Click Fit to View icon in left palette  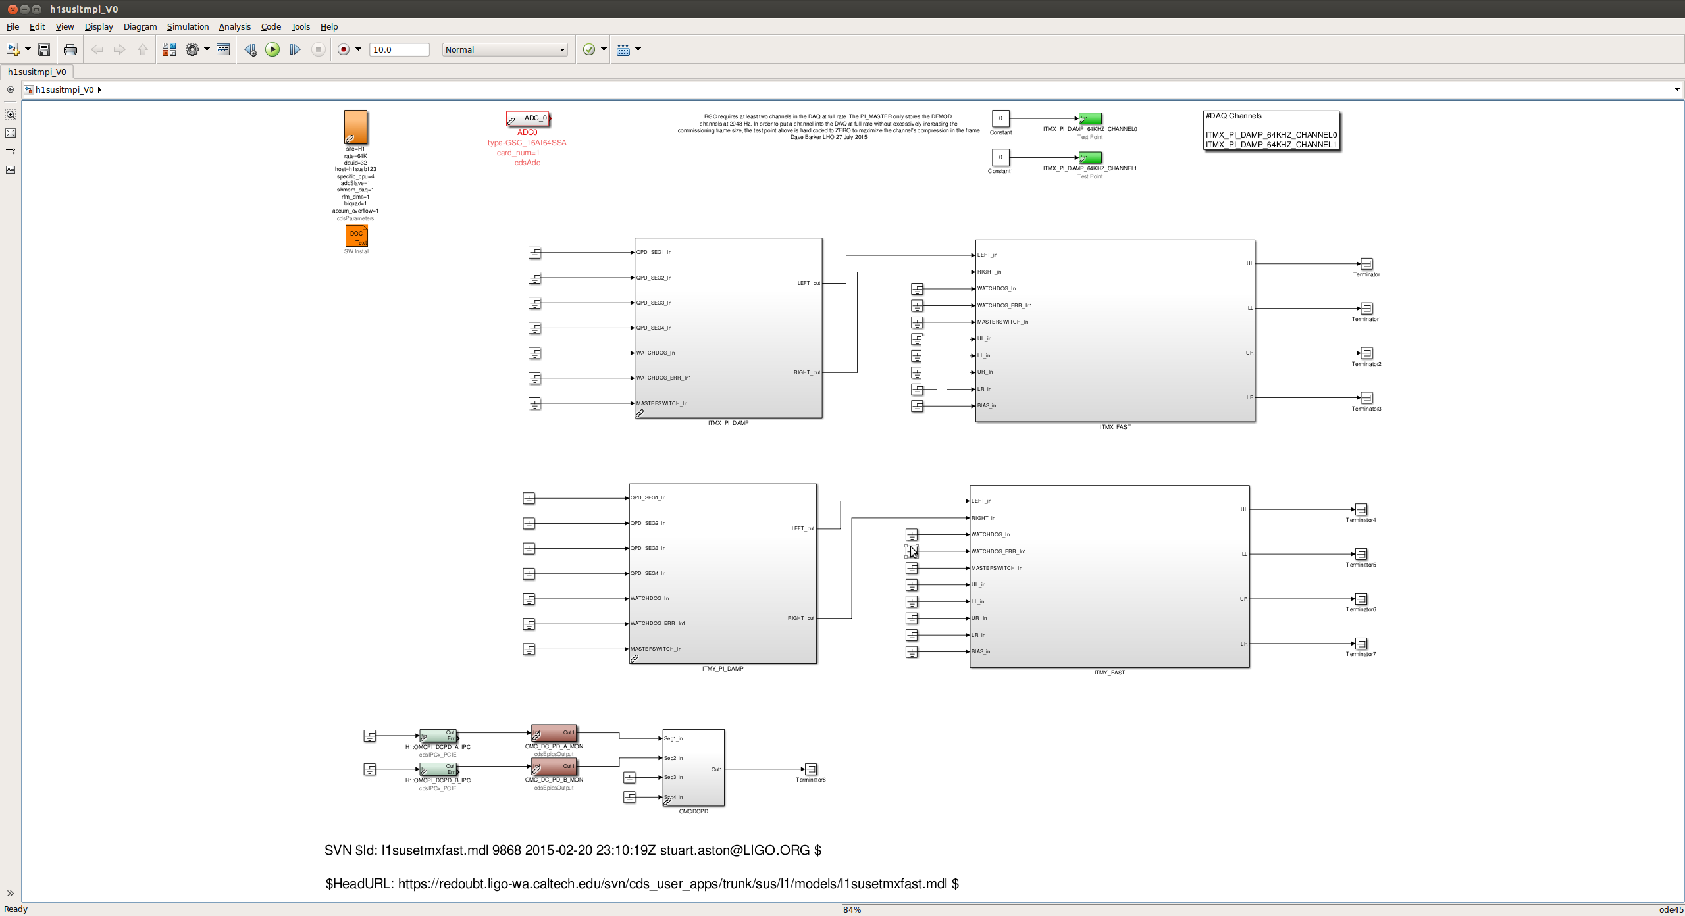pyautogui.click(x=11, y=133)
